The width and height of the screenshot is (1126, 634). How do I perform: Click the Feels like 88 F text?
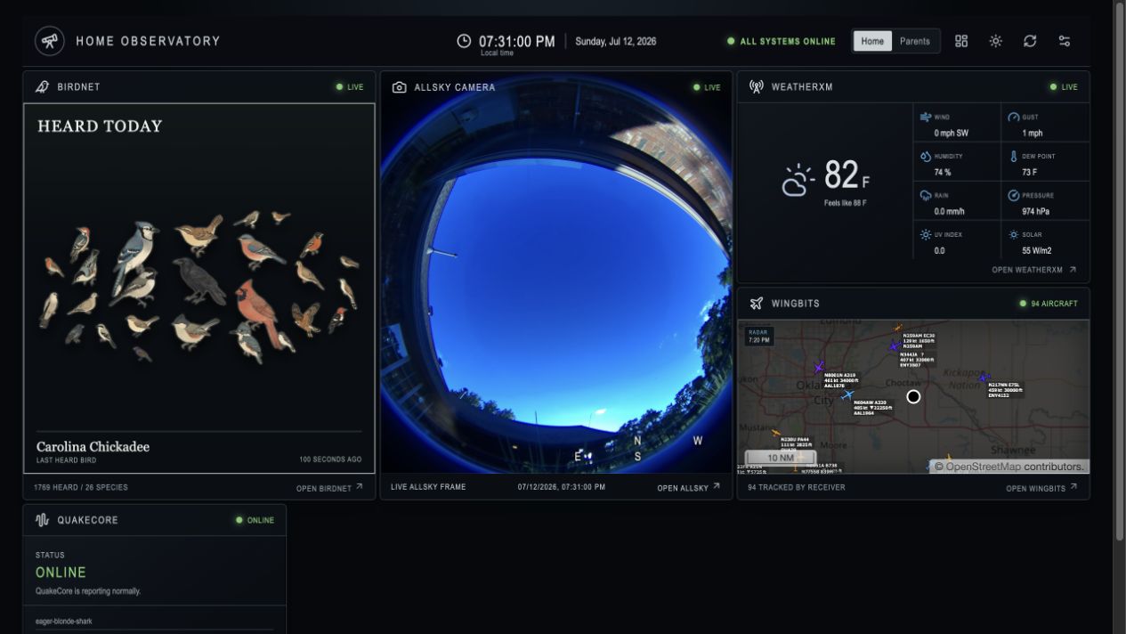pos(845,203)
